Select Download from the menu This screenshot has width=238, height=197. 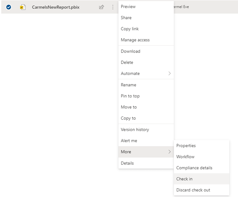[x=130, y=51]
